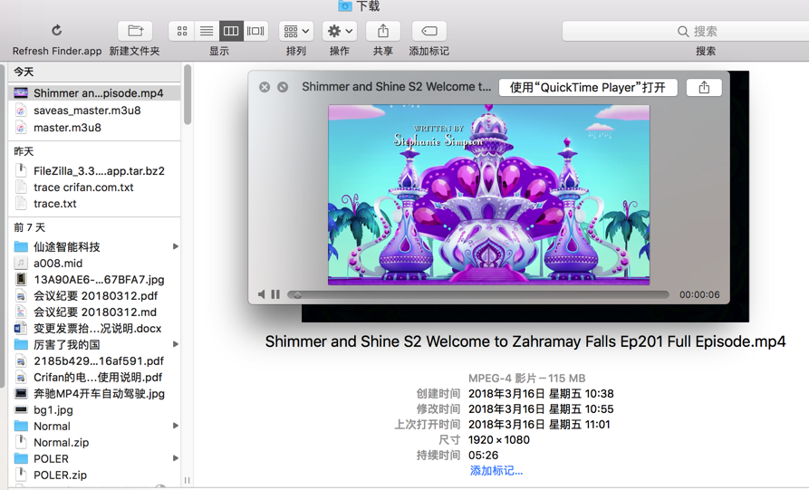Open video with QuickTime Player button
The width and height of the screenshot is (809, 490).
588,87
